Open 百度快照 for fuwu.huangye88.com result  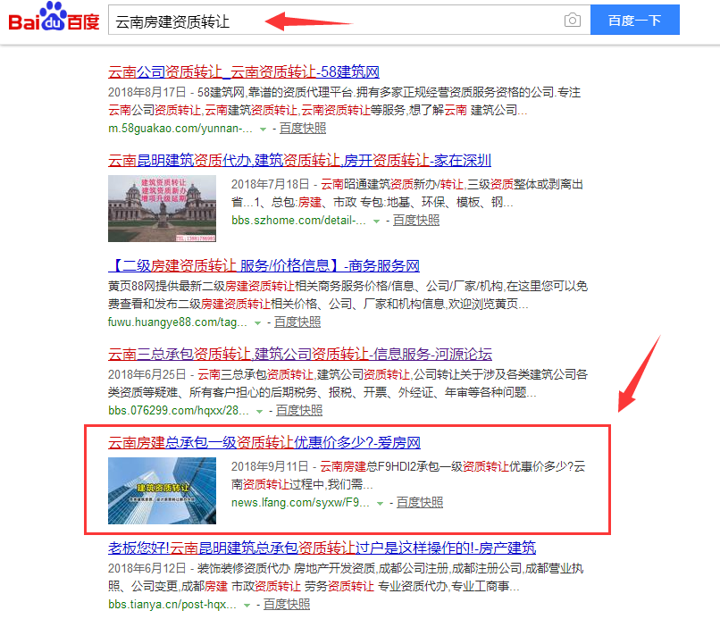[297, 322]
